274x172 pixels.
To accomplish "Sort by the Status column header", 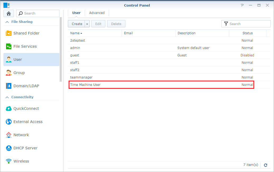I will point(247,33).
